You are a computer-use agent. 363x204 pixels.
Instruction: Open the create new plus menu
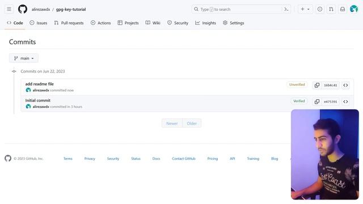(305, 9)
